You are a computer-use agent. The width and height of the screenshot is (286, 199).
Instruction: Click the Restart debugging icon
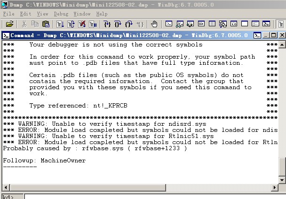(71, 24)
